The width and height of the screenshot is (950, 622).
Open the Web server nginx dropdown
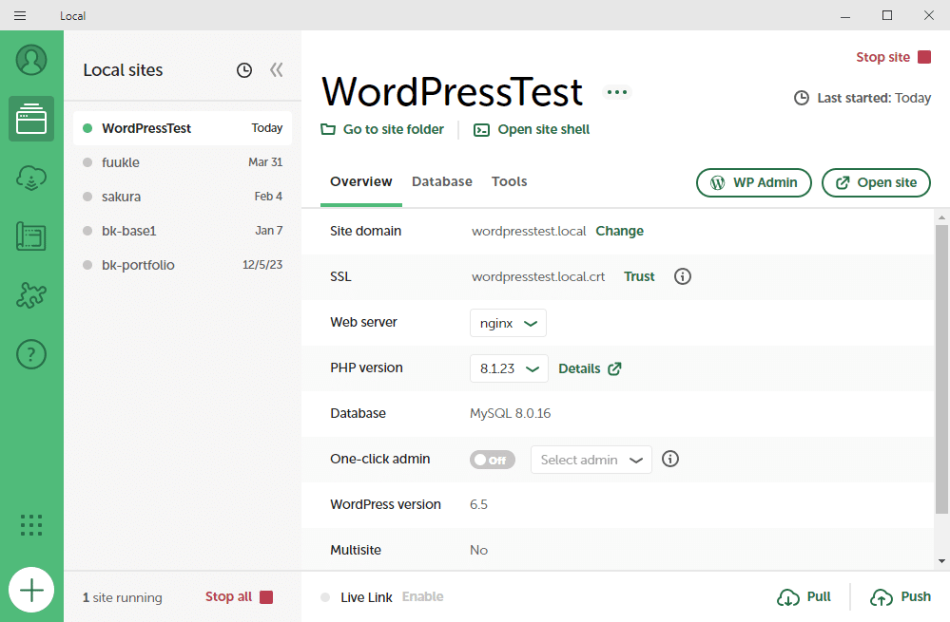509,323
